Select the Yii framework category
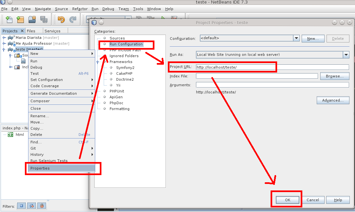Screen dimensions: 355x212 pos(118,85)
